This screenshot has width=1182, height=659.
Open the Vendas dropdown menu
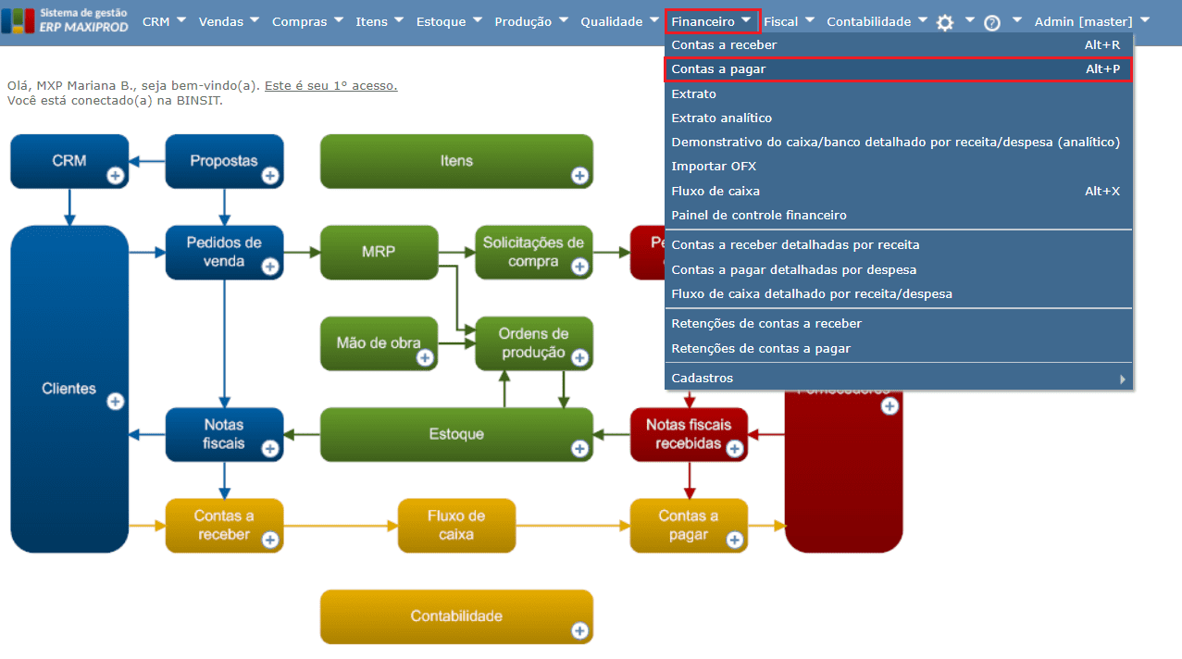click(230, 21)
